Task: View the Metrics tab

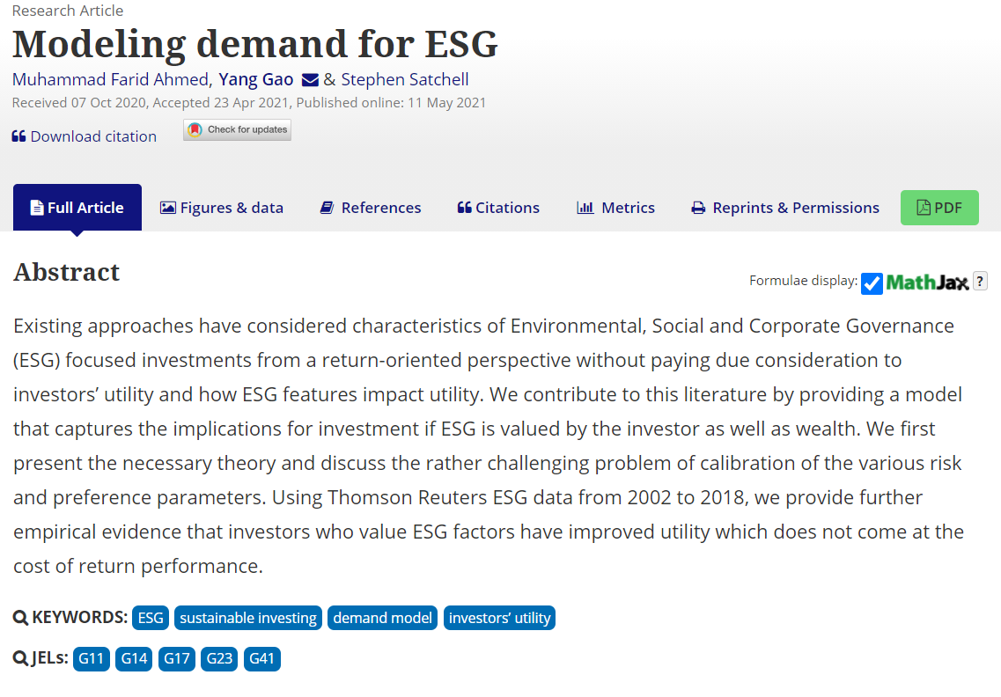Action: [x=615, y=208]
